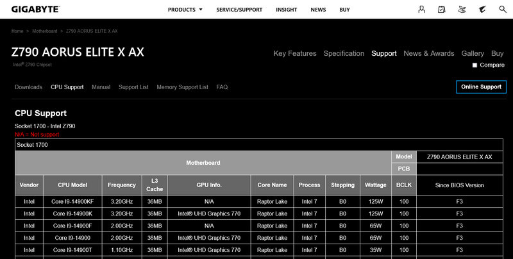Viewport: 513px width, 259px height.
Task: Switch to the Key Features tab
Action: point(295,53)
